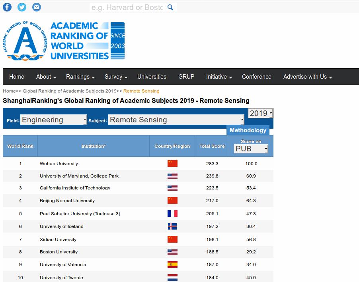359x282 pixels.
Task: Click the Methodology tab button
Action: pos(248,130)
